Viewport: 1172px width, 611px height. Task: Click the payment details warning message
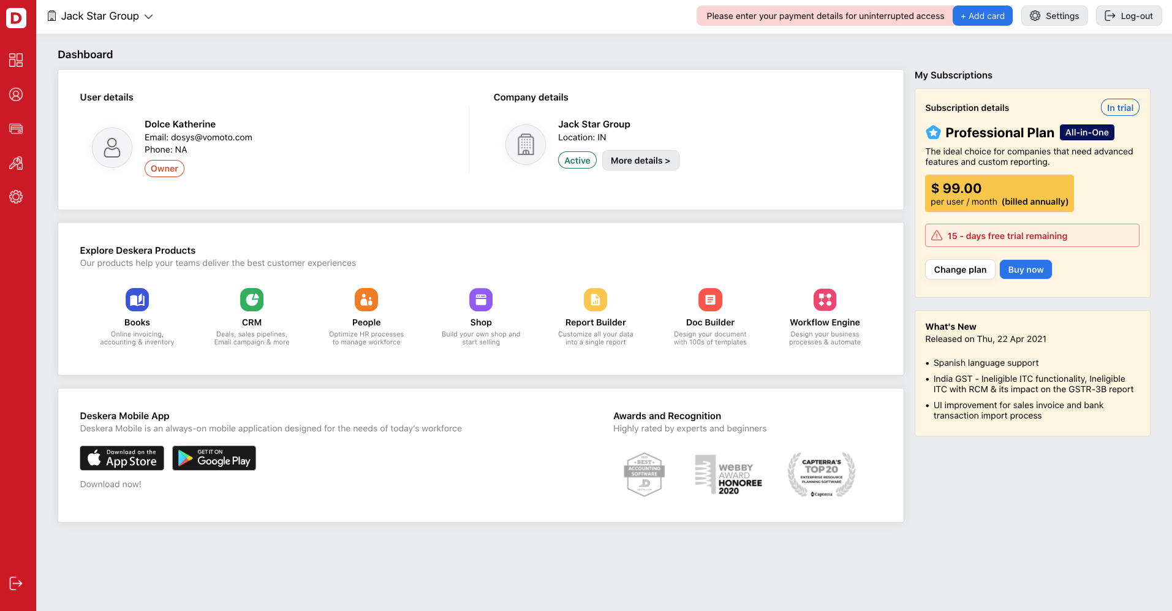pos(825,16)
